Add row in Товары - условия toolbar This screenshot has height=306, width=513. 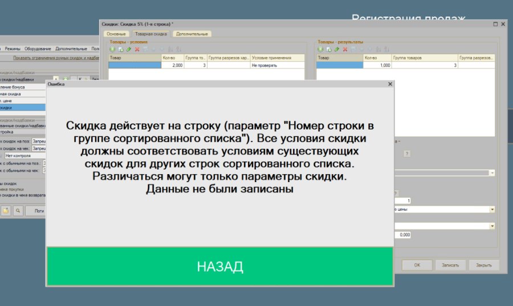pos(112,49)
